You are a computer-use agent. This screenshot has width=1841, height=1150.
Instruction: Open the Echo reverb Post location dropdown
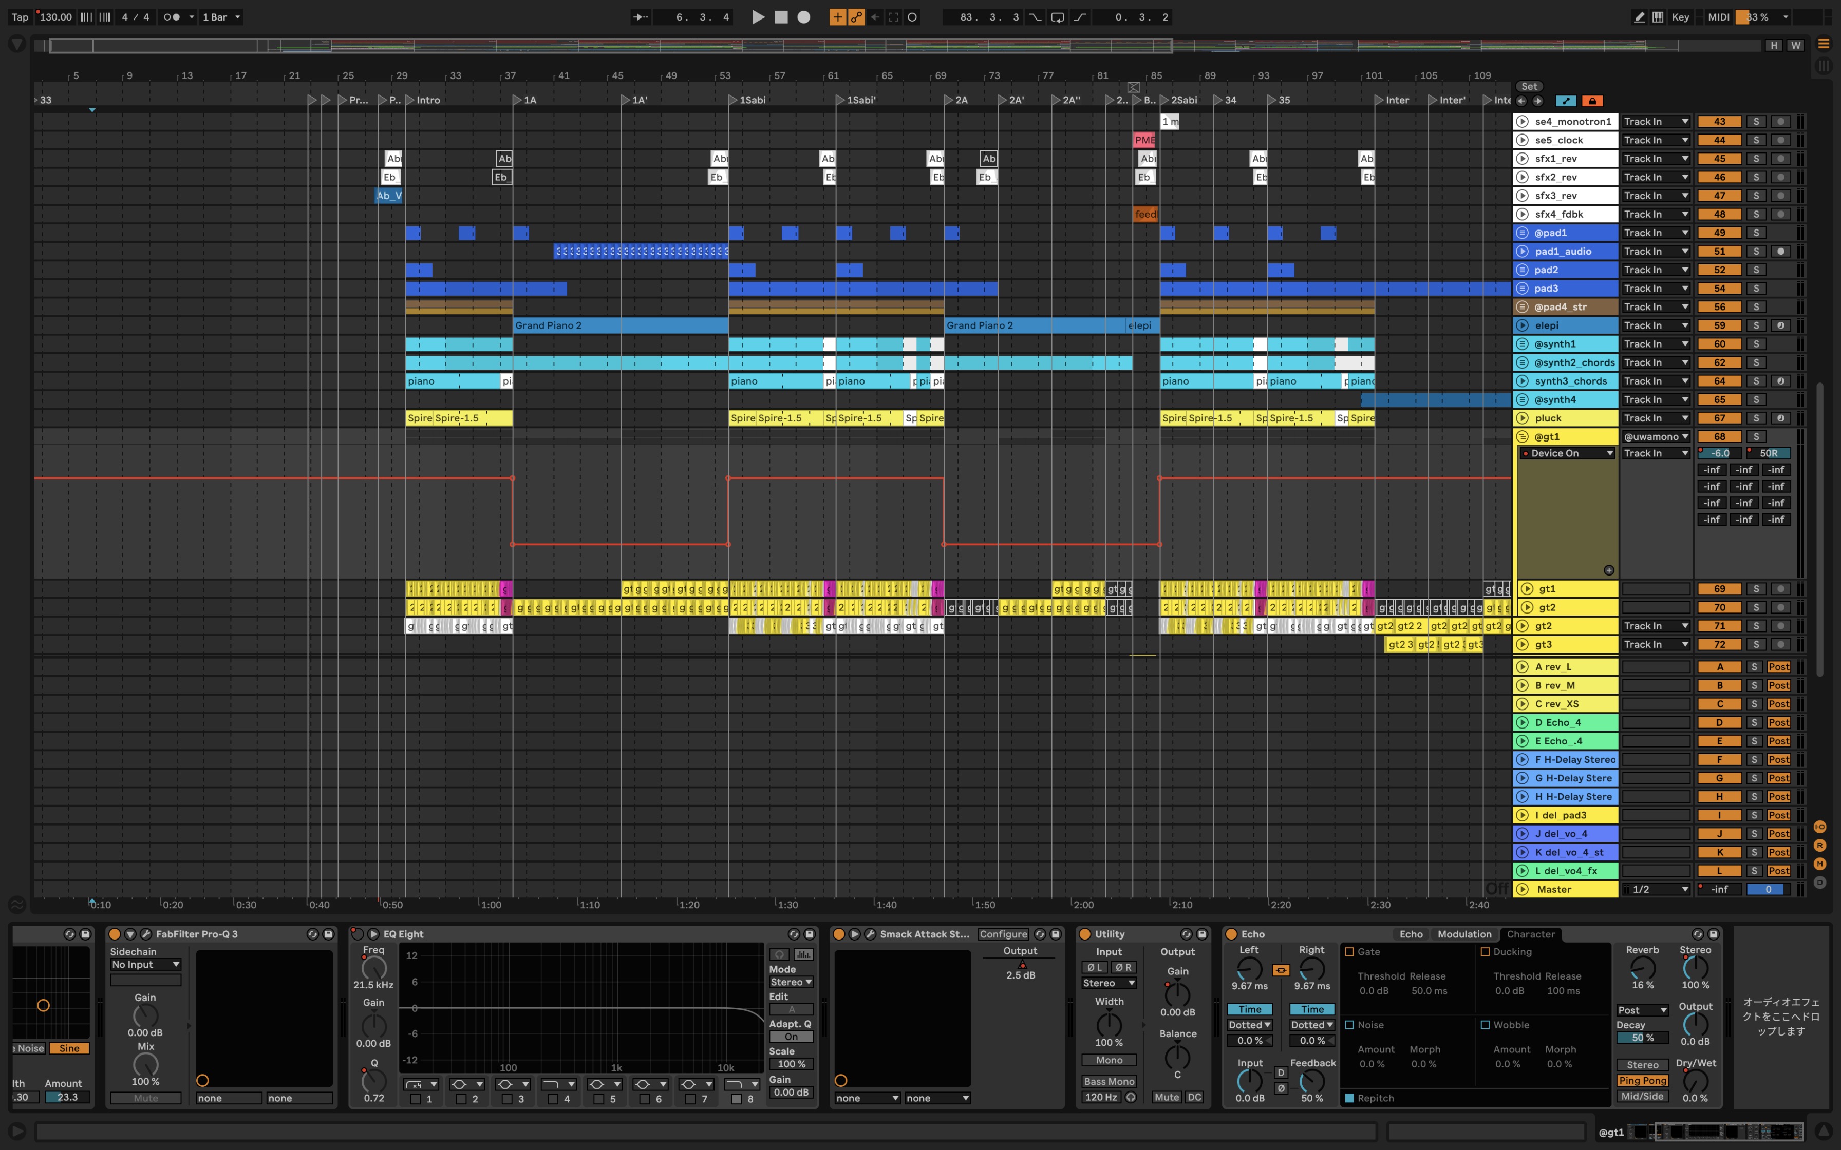click(1642, 1011)
